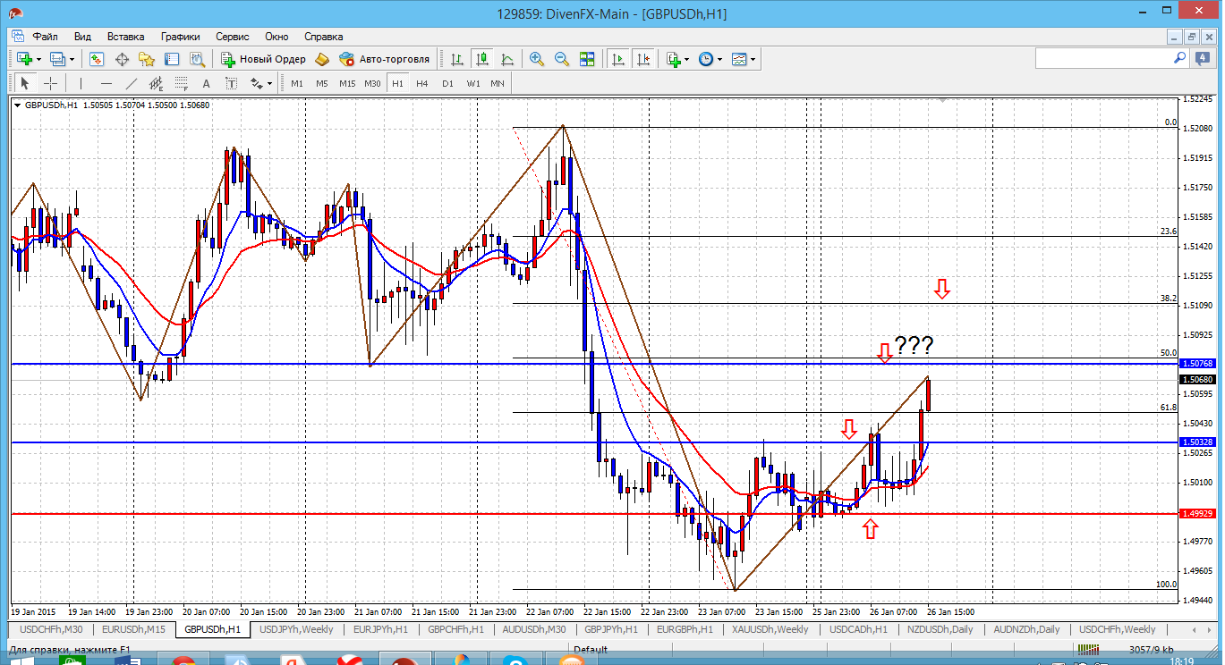Toggle the Авто-торговля button
Screen dimensions: 1225x665
[x=384, y=59]
